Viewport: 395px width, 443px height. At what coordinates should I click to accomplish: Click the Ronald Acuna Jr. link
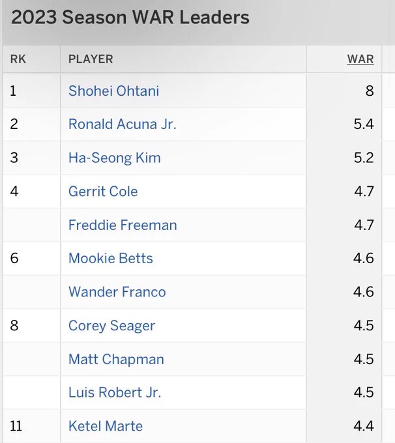[x=122, y=124]
